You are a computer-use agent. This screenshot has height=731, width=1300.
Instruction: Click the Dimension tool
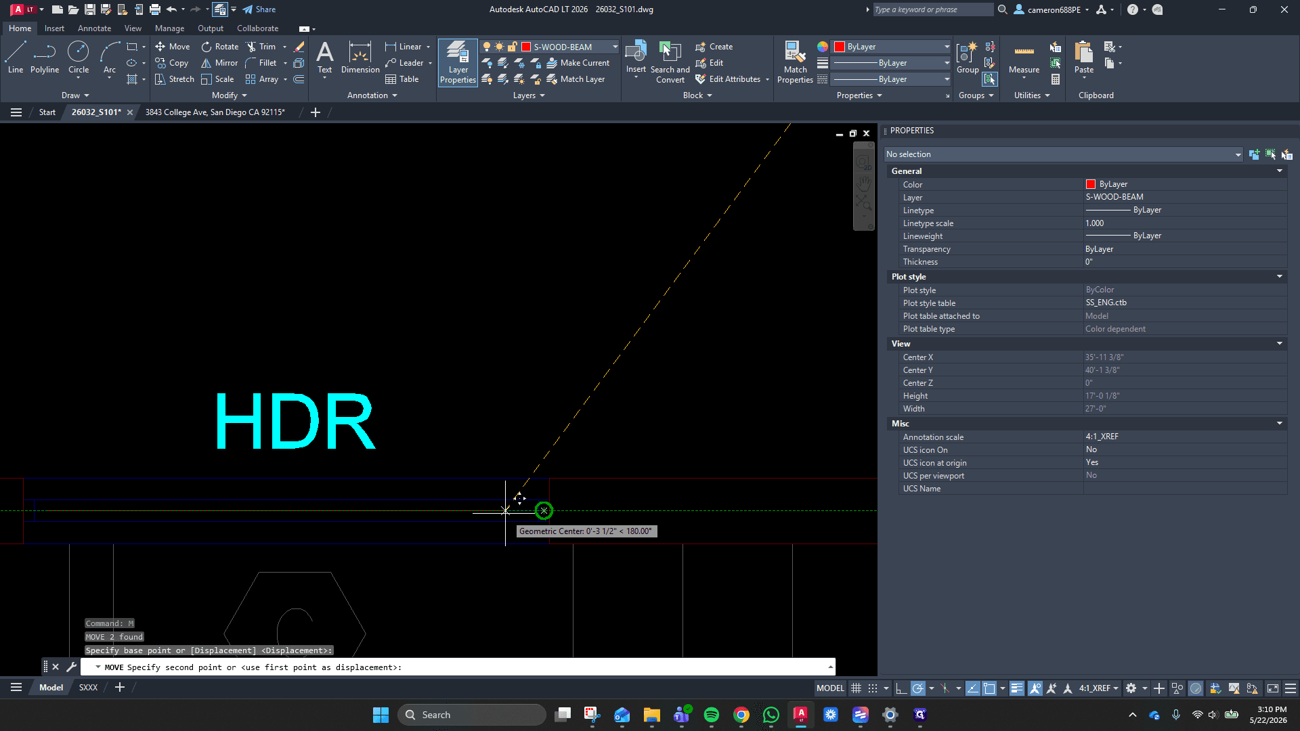(360, 57)
